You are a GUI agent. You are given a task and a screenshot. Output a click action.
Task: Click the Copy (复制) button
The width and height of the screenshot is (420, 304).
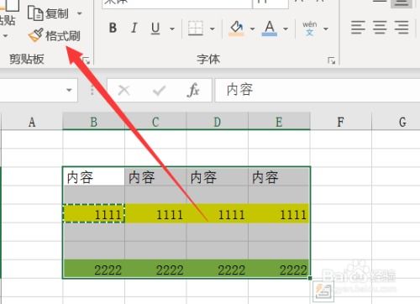pyautogui.click(x=48, y=13)
